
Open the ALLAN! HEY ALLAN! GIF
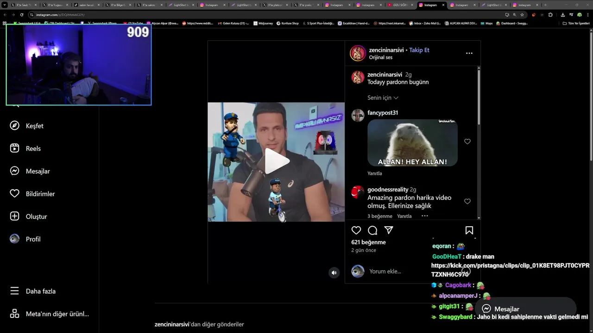[412, 143]
